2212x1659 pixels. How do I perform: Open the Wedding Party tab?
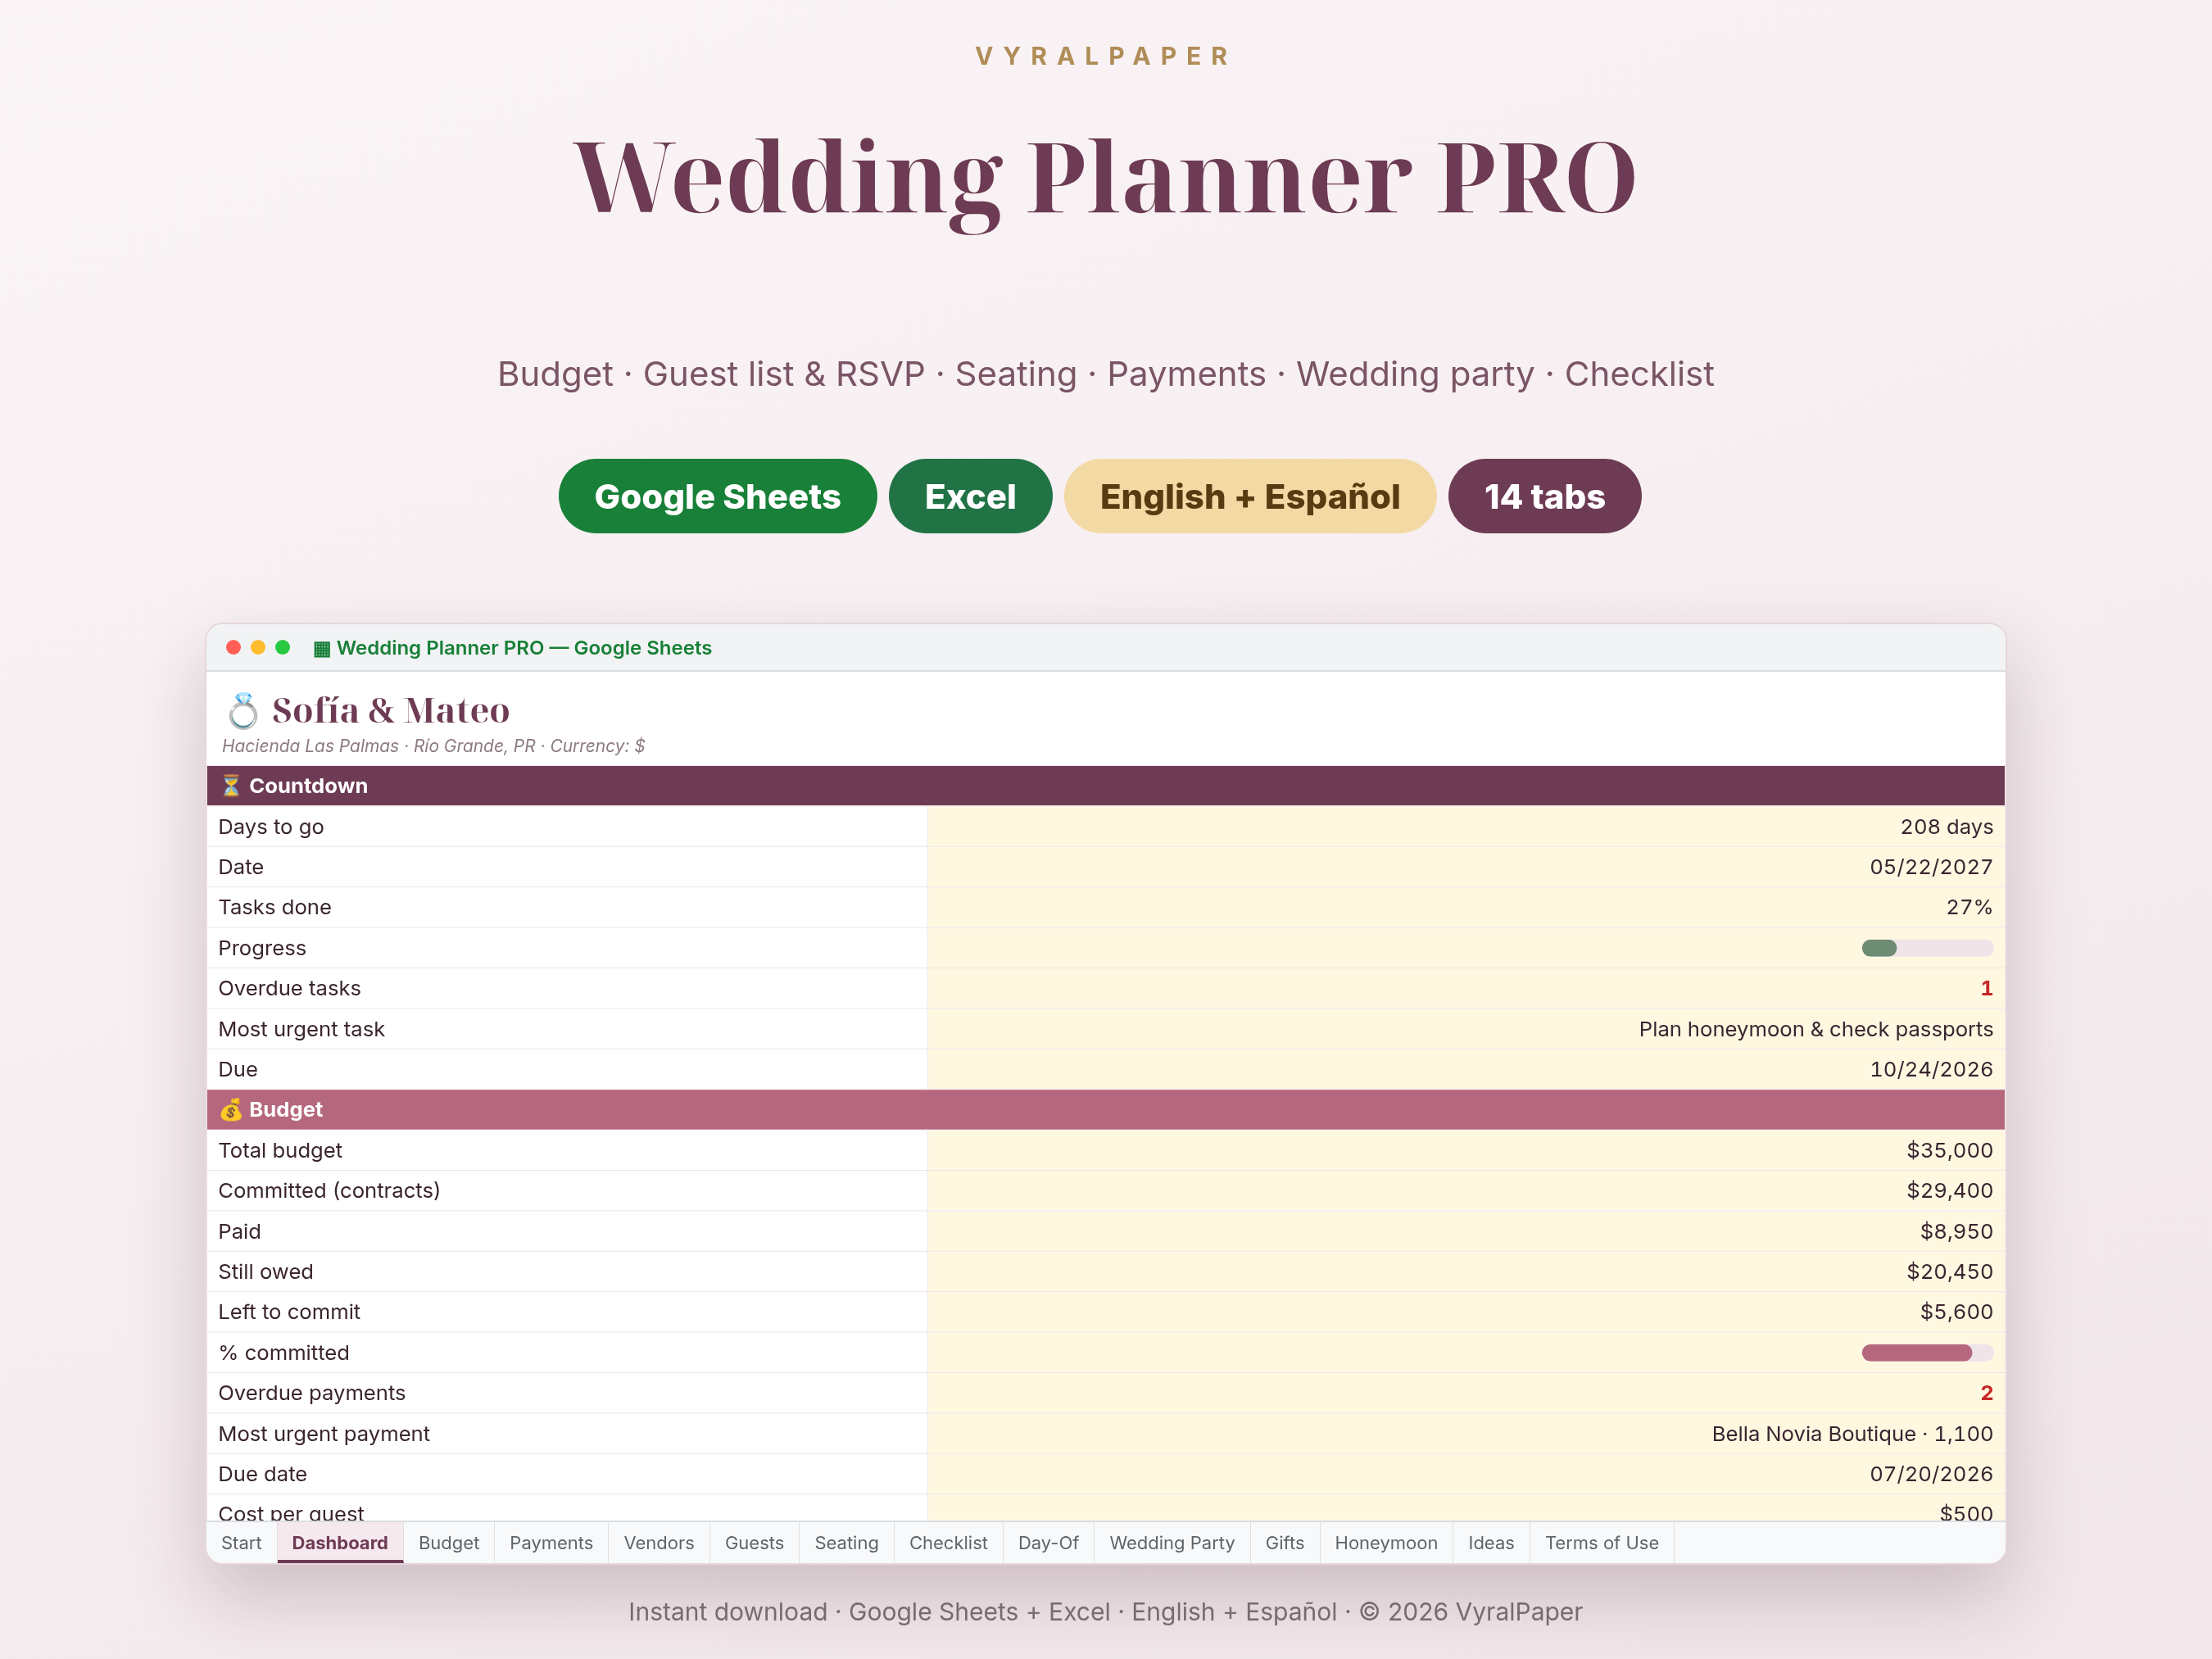tap(1172, 1543)
